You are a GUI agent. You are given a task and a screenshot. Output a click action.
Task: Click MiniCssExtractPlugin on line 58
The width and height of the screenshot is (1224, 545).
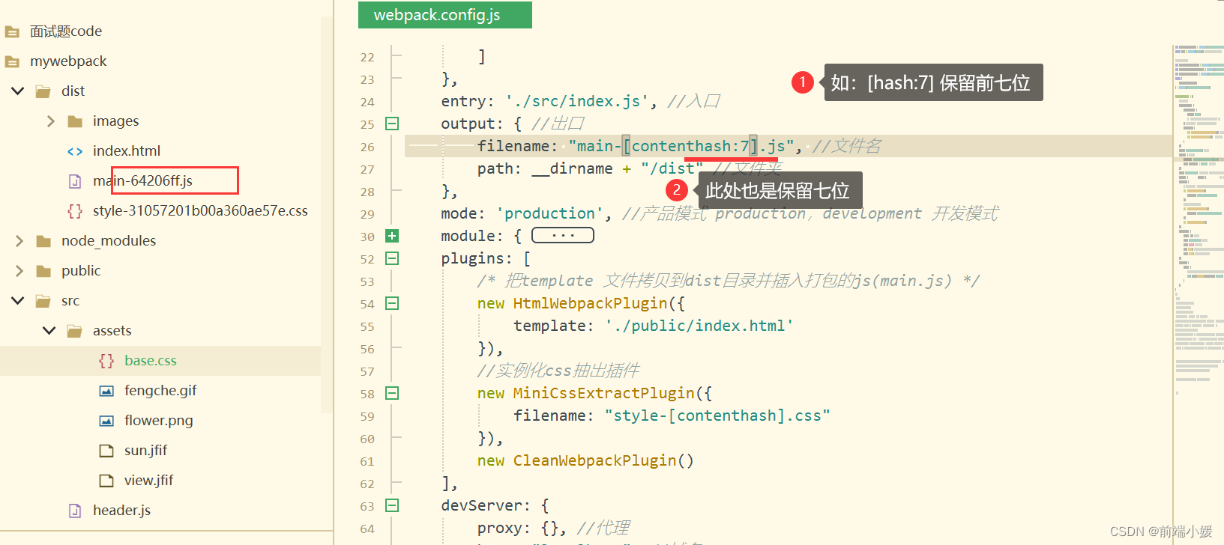pyautogui.click(x=604, y=393)
